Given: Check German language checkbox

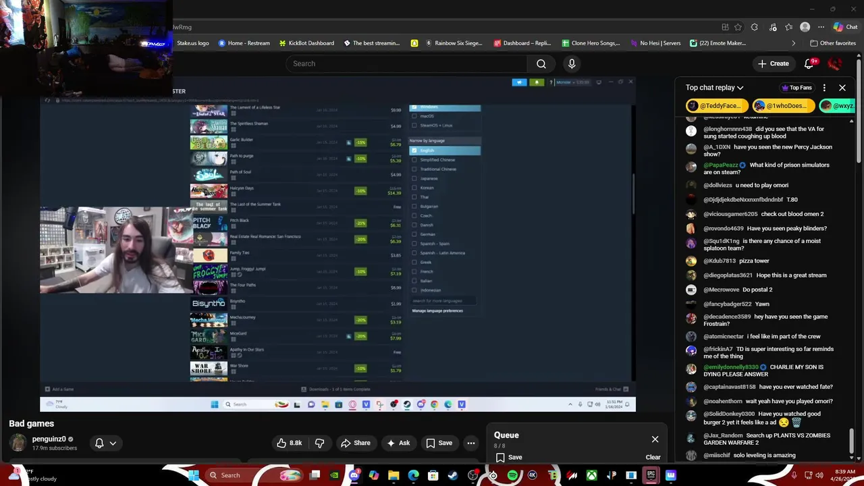Looking at the screenshot, I should [x=414, y=234].
